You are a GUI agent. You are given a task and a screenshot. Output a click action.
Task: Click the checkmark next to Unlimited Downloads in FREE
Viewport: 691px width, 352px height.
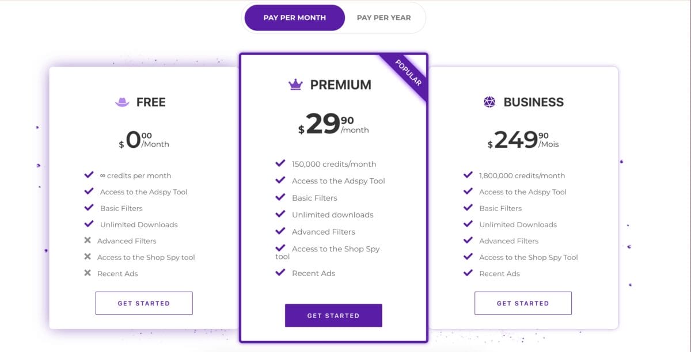(x=89, y=224)
